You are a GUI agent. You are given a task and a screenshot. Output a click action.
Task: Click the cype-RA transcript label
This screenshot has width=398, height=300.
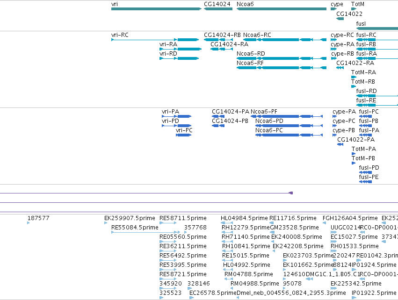(x=343, y=44)
